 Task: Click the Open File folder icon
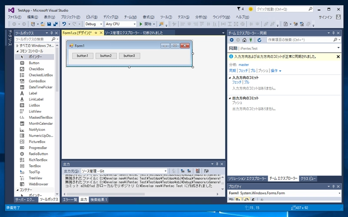point(43,24)
